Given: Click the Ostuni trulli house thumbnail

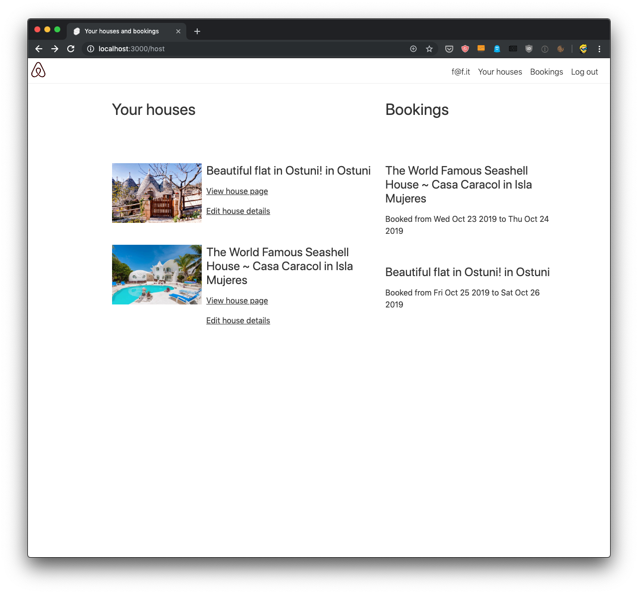Looking at the screenshot, I should (157, 193).
